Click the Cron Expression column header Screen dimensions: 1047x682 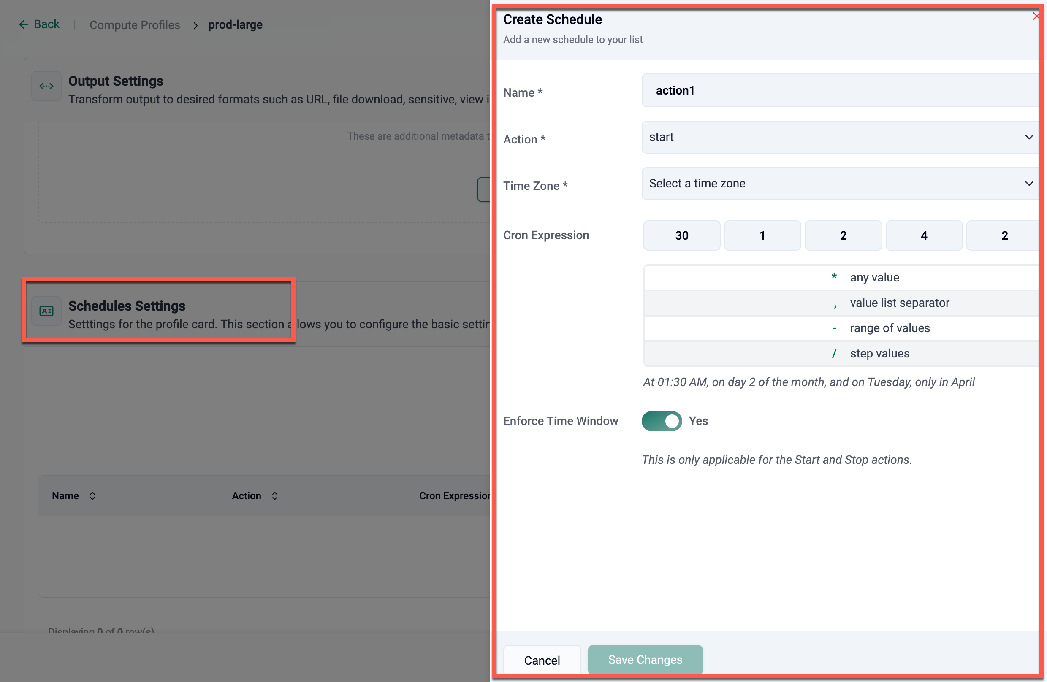(454, 496)
